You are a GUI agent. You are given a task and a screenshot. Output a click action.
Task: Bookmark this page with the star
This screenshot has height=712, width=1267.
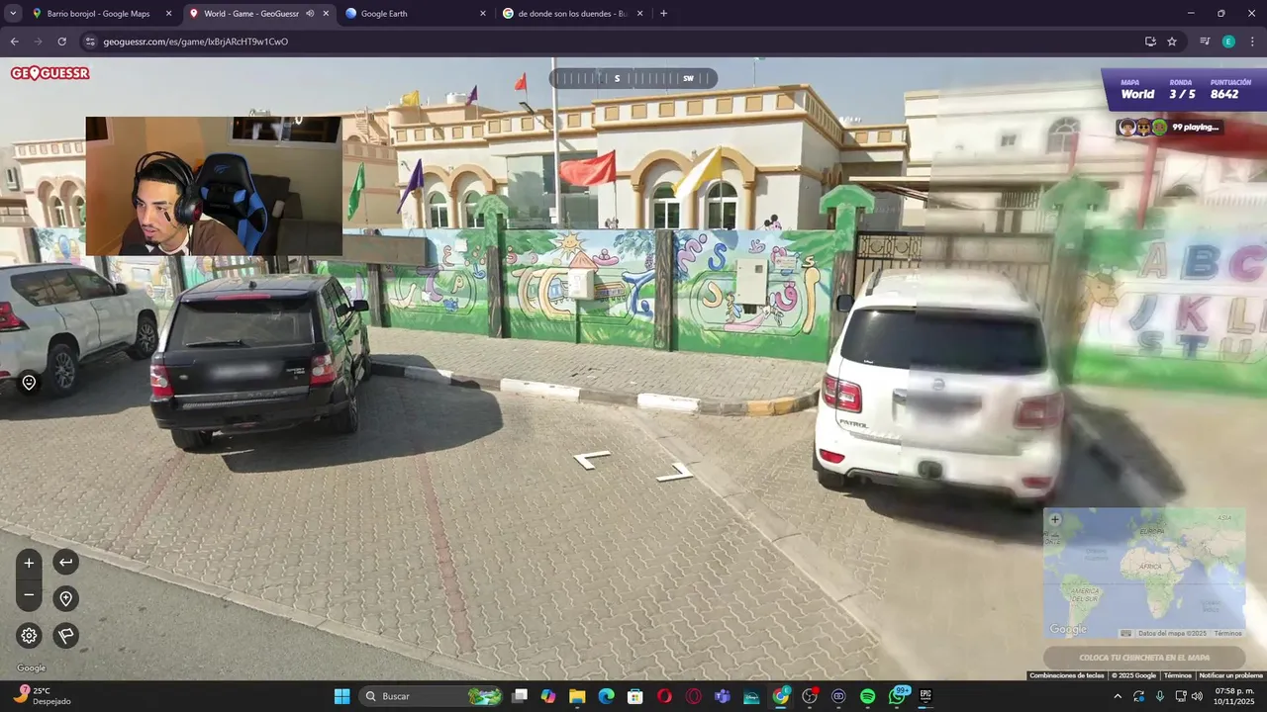tap(1172, 42)
